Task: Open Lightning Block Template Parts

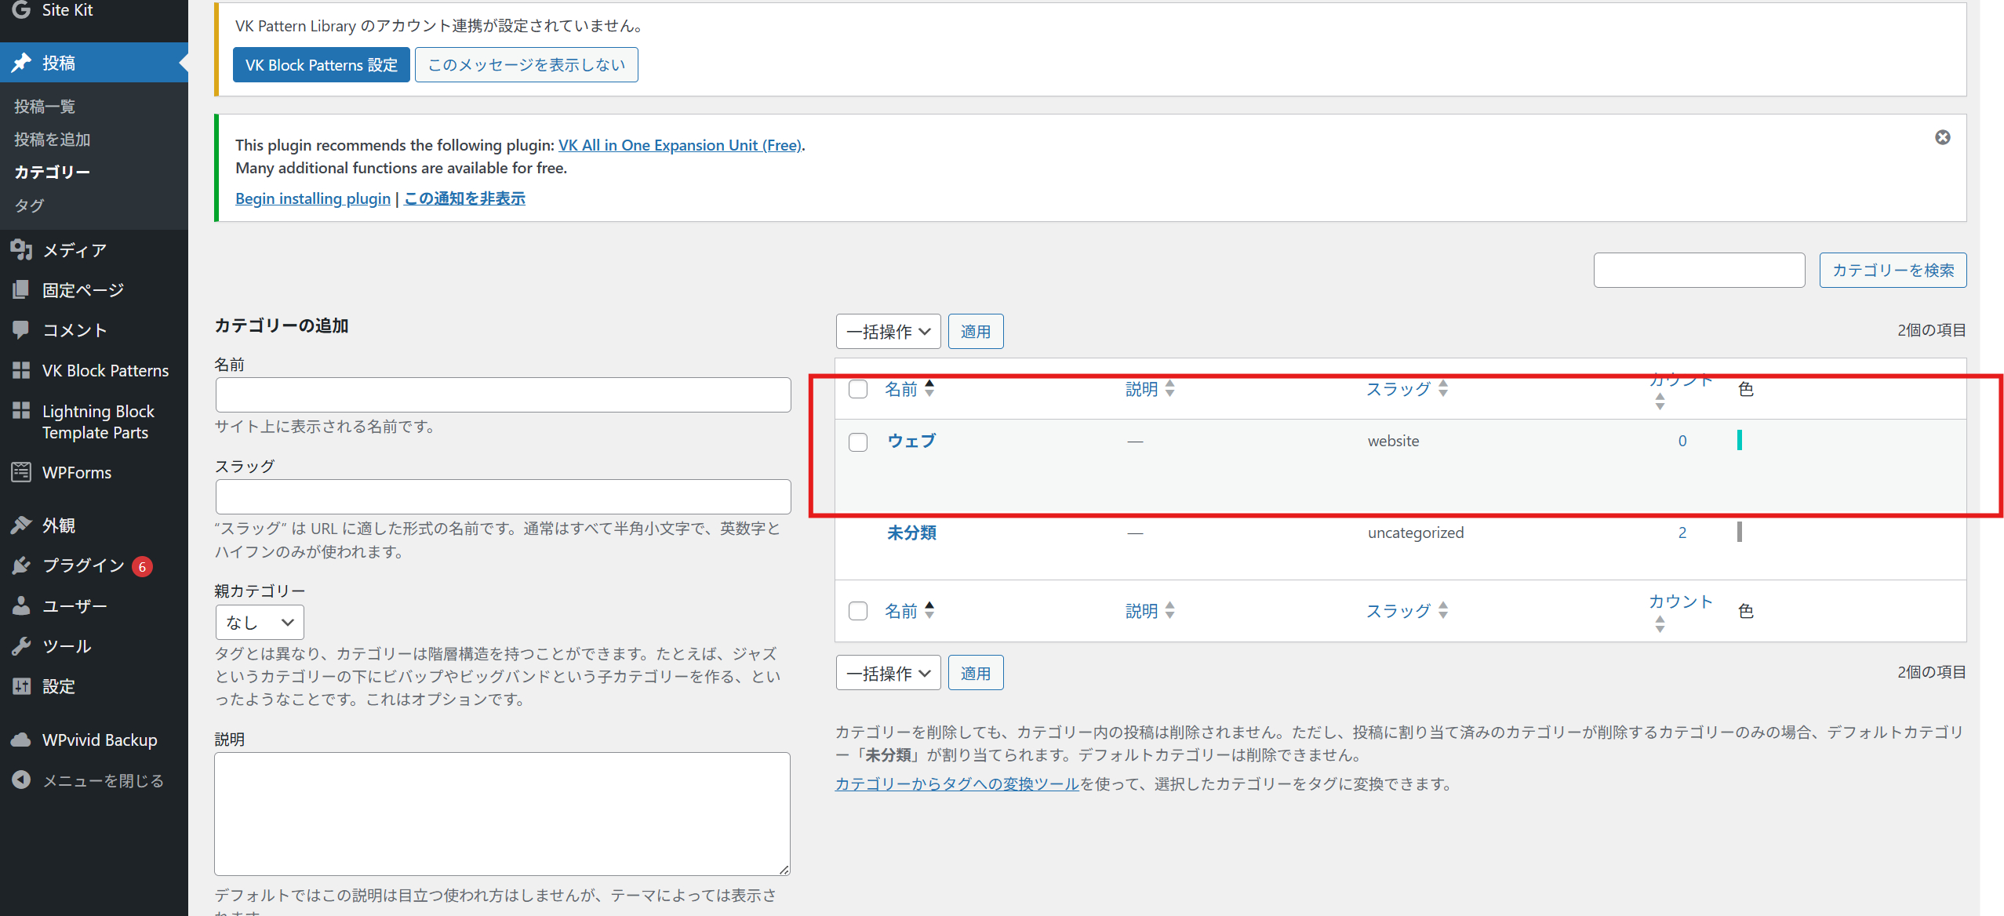Action: click(97, 421)
